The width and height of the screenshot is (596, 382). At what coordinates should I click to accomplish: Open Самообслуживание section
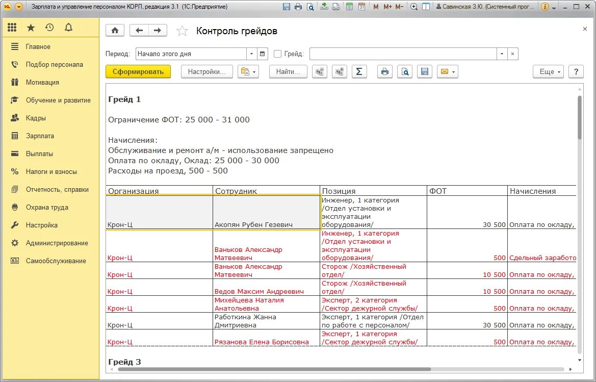coord(51,261)
